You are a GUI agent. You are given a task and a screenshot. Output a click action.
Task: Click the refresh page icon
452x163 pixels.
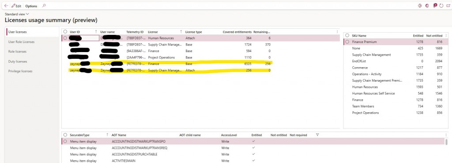(441, 6)
